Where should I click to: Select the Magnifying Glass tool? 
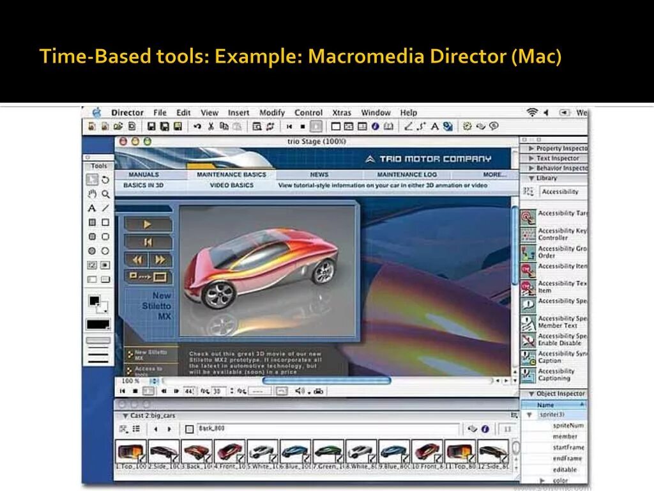tap(105, 194)
